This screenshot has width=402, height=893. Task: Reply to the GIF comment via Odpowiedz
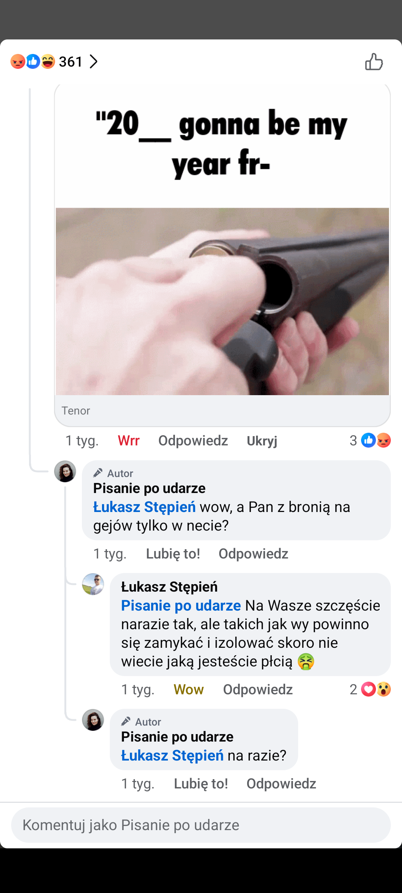click(x=193, y=441)
